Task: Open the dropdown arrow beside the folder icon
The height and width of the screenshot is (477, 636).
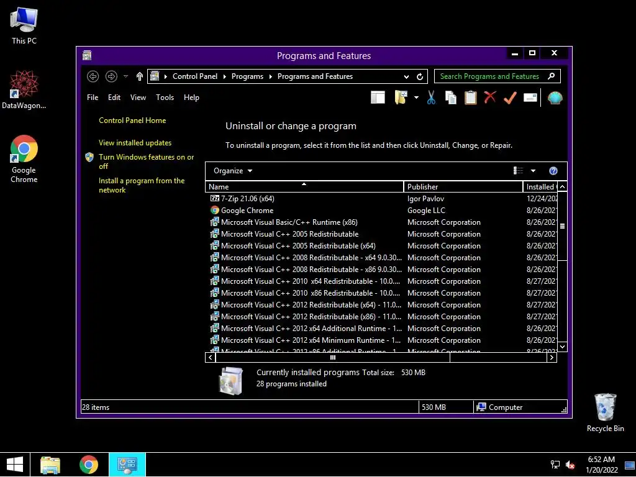Action: [x=416, y=98]
